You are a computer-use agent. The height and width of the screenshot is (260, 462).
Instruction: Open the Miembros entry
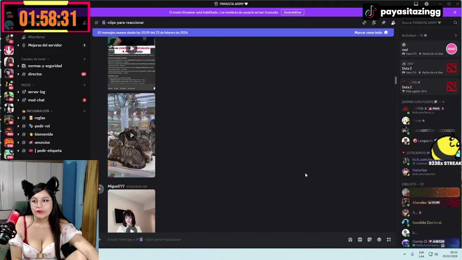coord(54,37)
